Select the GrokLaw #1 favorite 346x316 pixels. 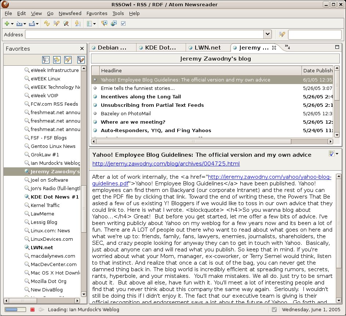[x=45, y=155]
